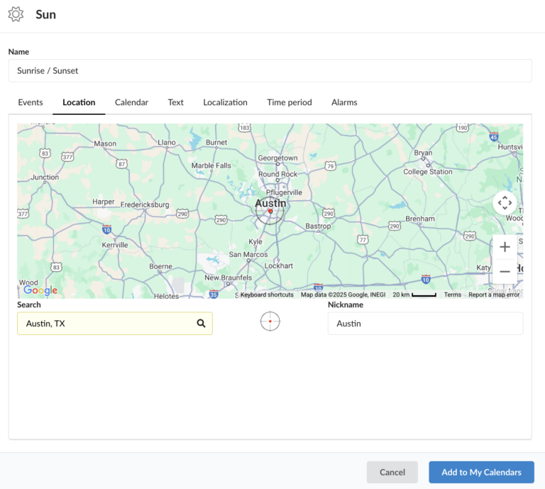Click the red Austin location marker
The image size is (545, 489).
(270, 211)
